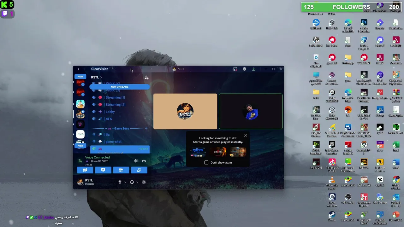This screenshot has width=404, height=227.
Task: Invite people to the KSTL server
Action: click(x=146, y=77)
